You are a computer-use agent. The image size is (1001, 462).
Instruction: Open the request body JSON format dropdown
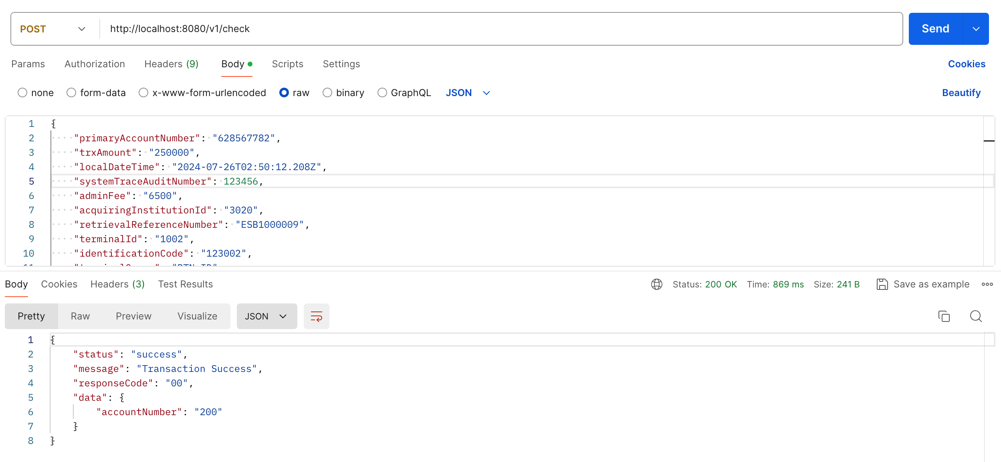click(468, 93)
